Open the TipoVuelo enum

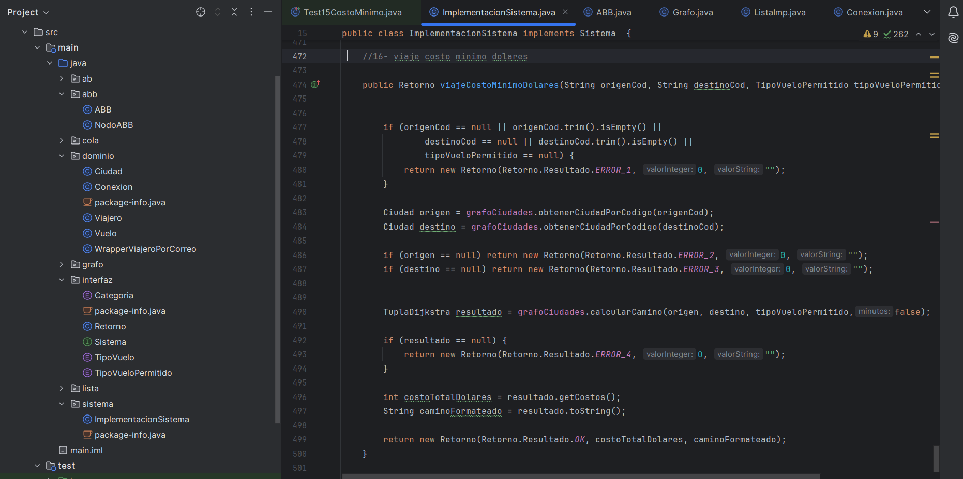(109, 357)
